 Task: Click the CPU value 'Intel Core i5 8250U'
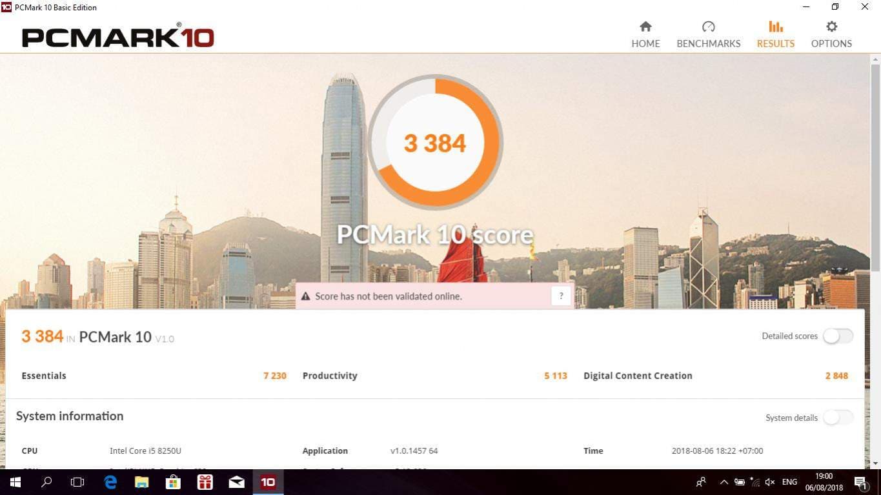click(x=145, y=451)
